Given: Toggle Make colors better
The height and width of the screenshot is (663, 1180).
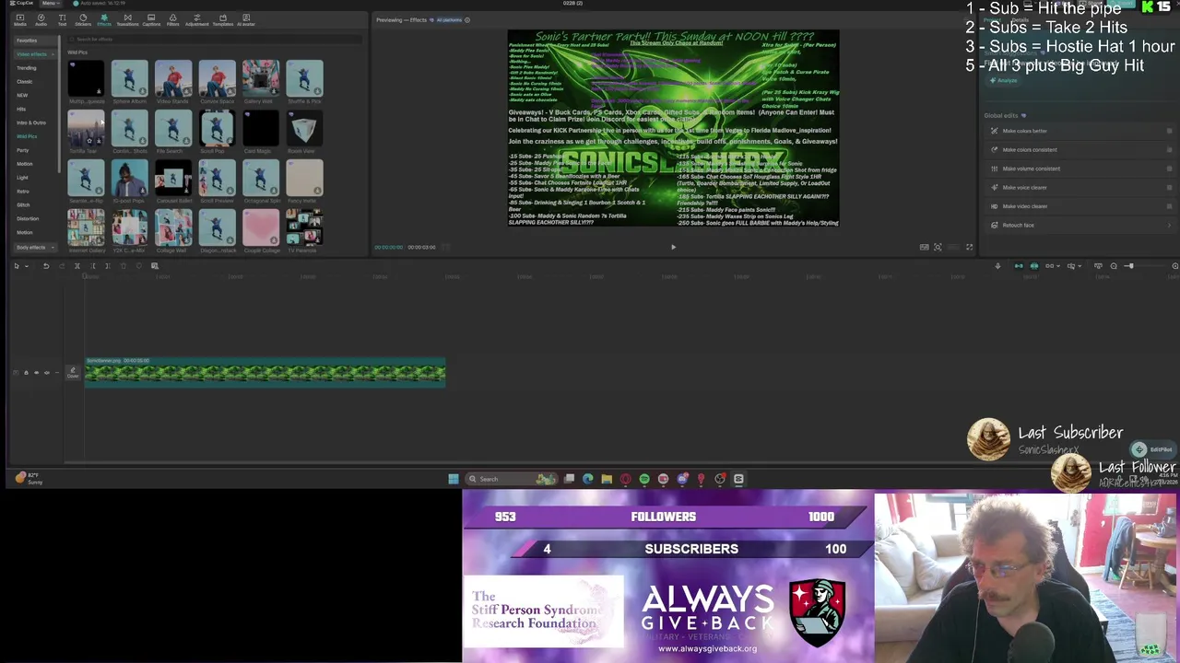Looking at the screenshot, I should pyautogui.click(x=1169, y=131).
